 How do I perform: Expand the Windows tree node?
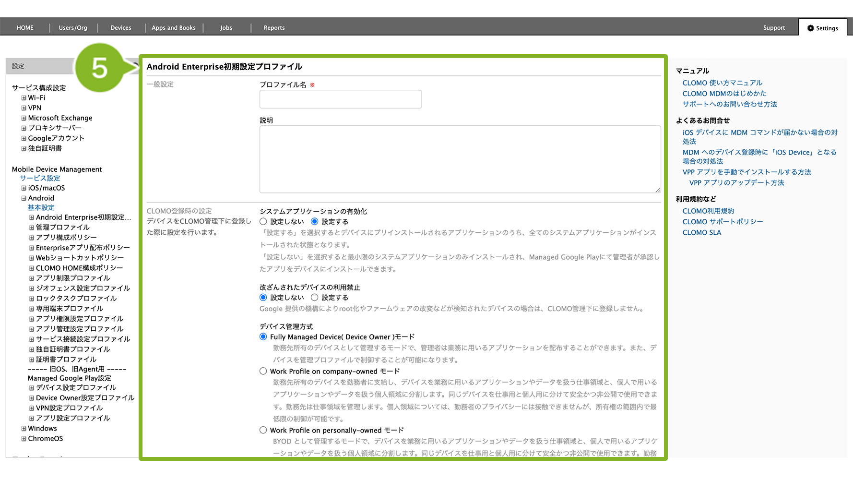tap(24, 429)
